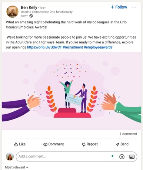Open the employee awards illustration image

pyautogui.click(x=71, y=91)
